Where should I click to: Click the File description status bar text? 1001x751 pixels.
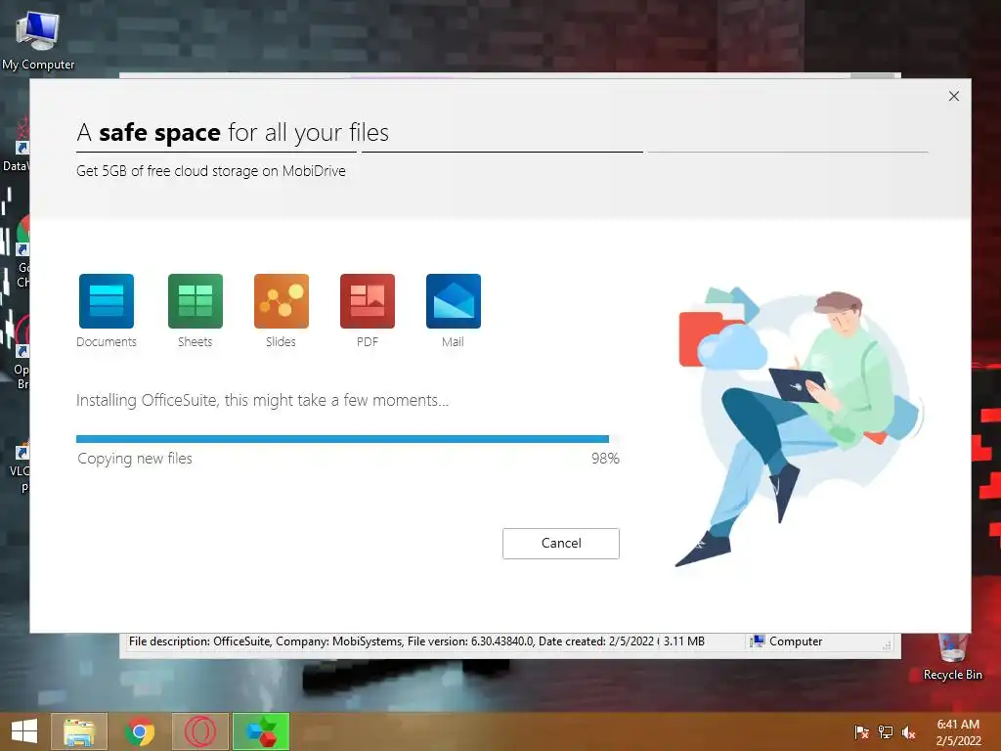click(x=391, y=641)
